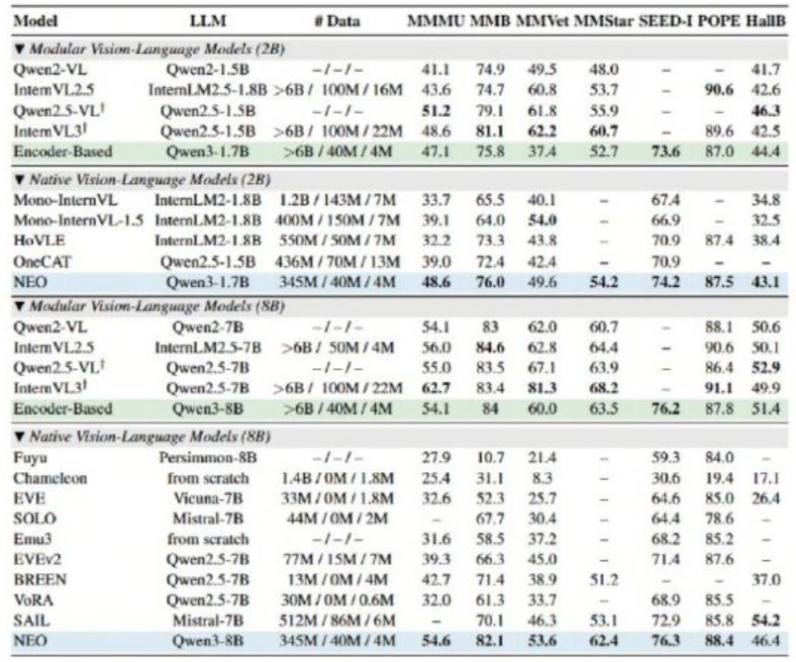Click the "Vicuna-7B" LLM cell
796x662 pixels.
pos(208,499)
